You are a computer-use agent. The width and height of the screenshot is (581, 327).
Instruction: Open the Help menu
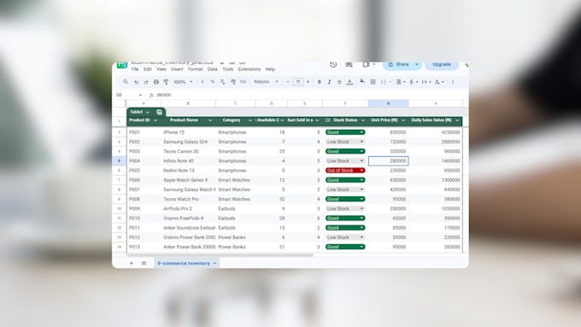click(270, 69)
